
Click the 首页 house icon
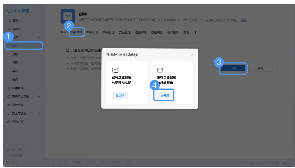pos(9,20)
